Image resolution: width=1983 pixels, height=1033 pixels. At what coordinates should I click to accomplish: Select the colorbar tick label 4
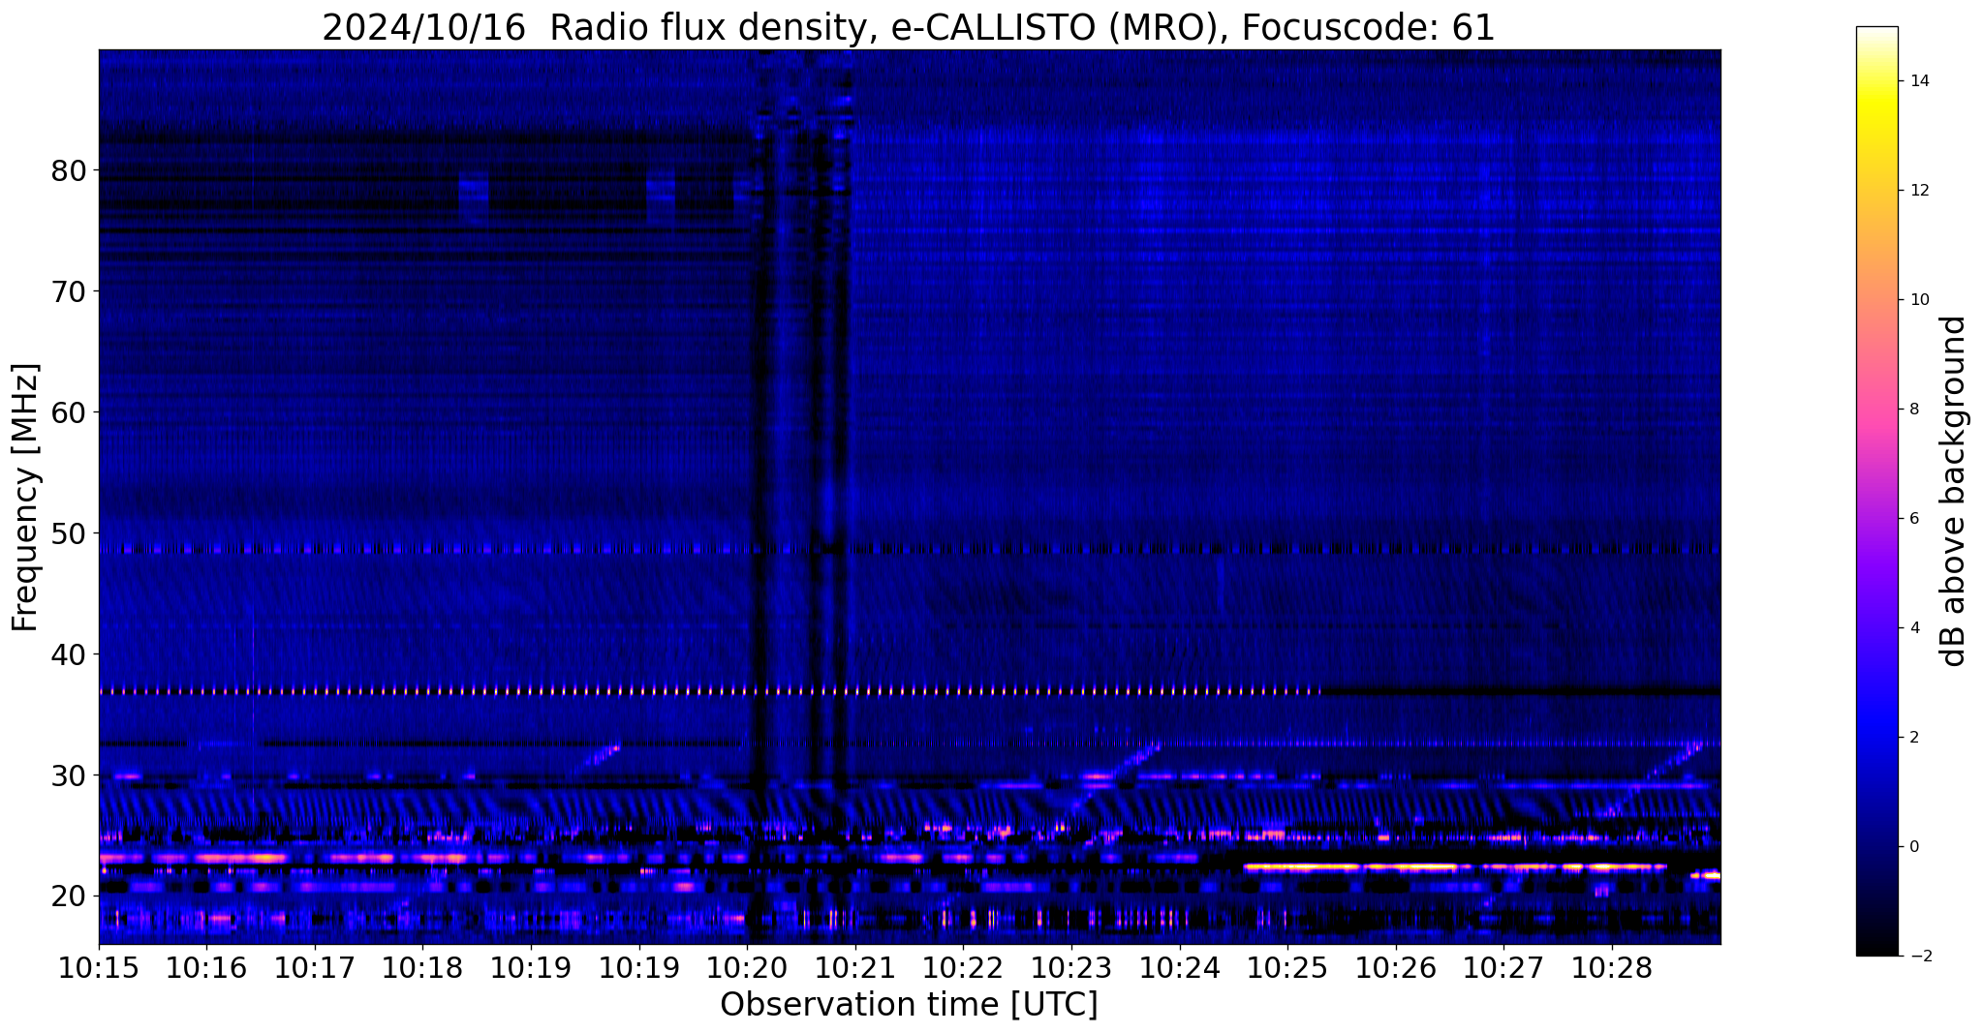coord(1913,628)
